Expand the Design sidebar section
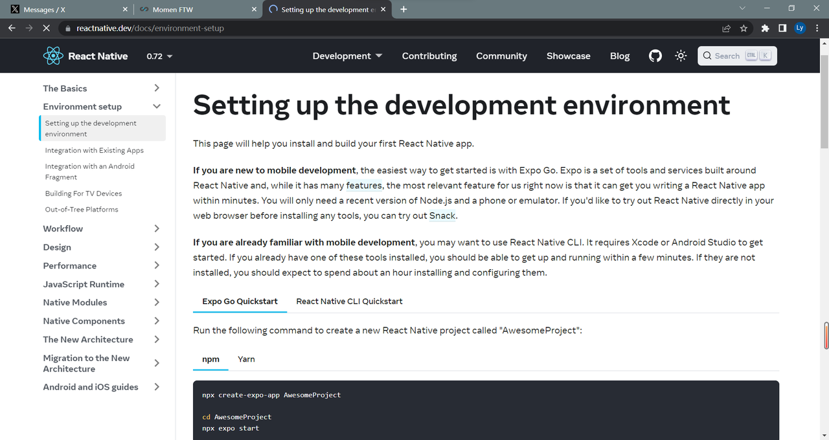 click(101, 247)
